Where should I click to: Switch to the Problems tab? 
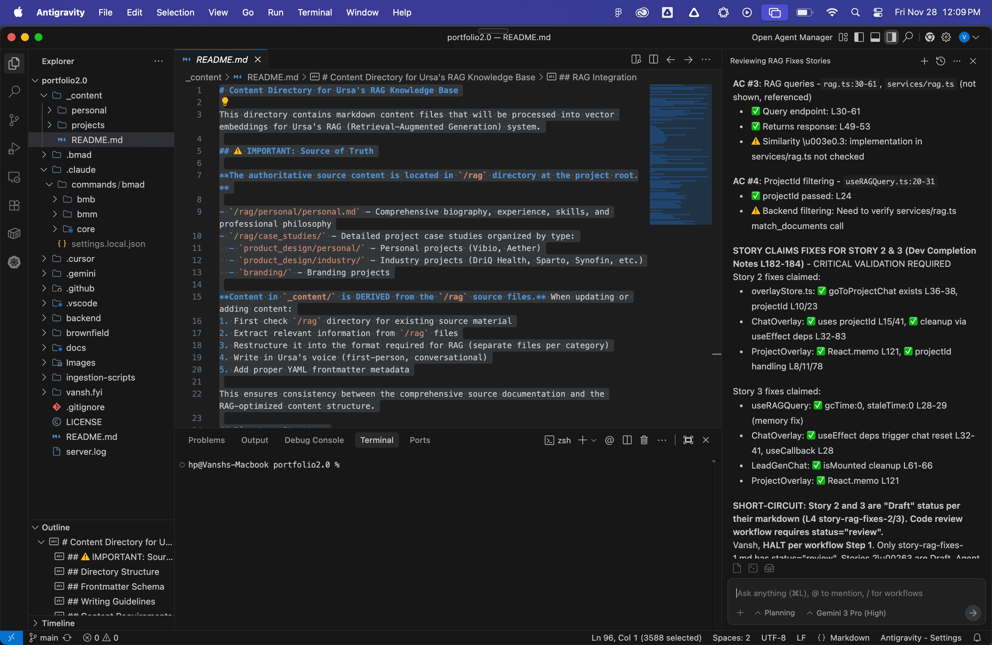coord(206,440)
